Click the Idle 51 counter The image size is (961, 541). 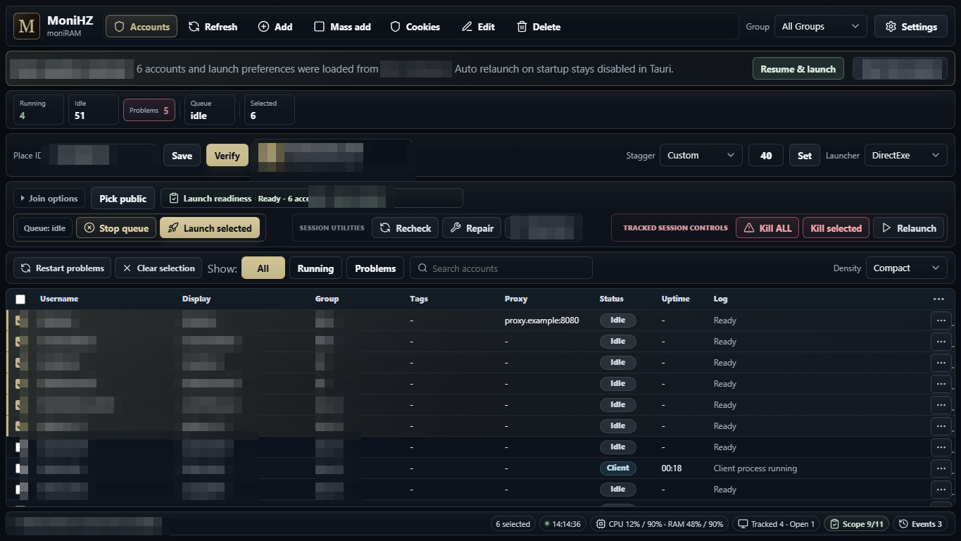(x=94, y=110)
